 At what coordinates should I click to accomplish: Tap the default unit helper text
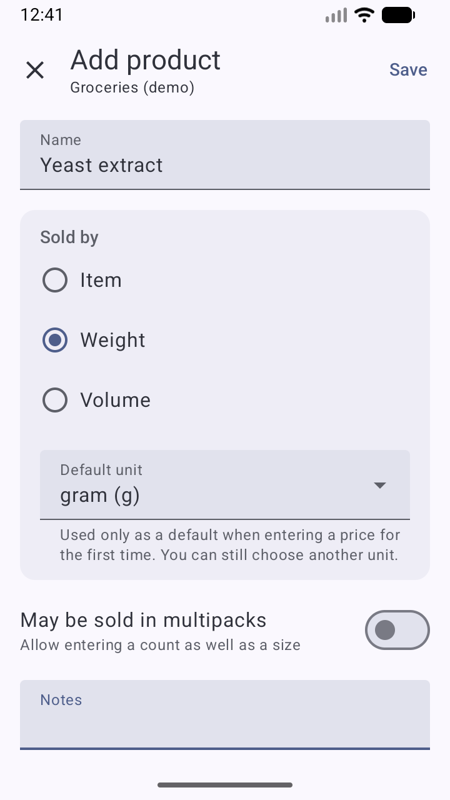coord(229,545)
